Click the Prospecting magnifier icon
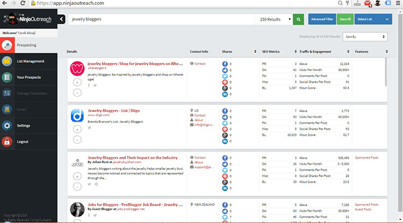This screenshot has height=223, width=403. click(7, 45)
